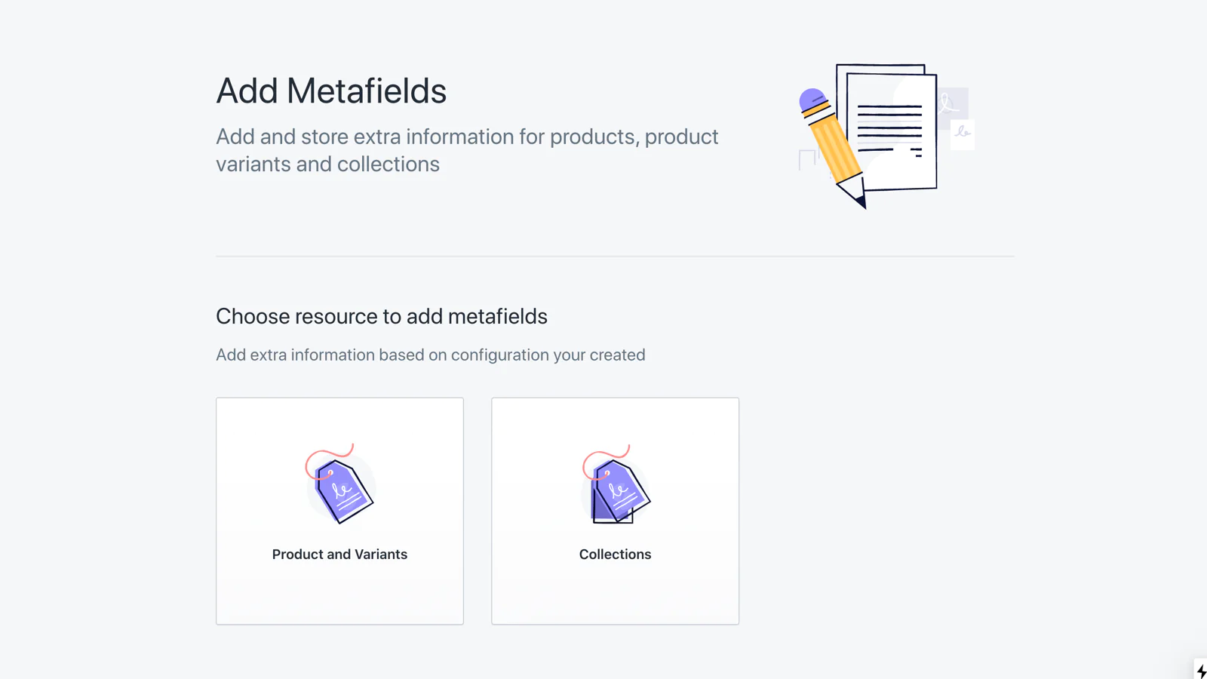
Task: Choose the "Collections" label
Action: coord(615,555)
